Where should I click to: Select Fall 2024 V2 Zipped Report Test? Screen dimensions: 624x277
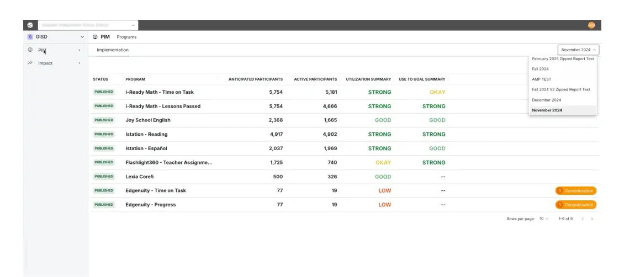pos(563,89)
